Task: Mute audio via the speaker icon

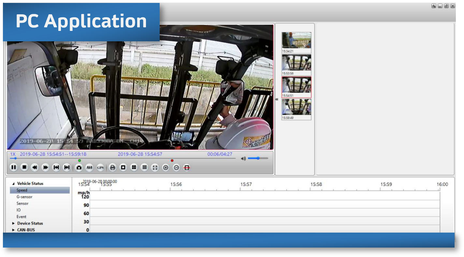Action: (x=243, y=158)
